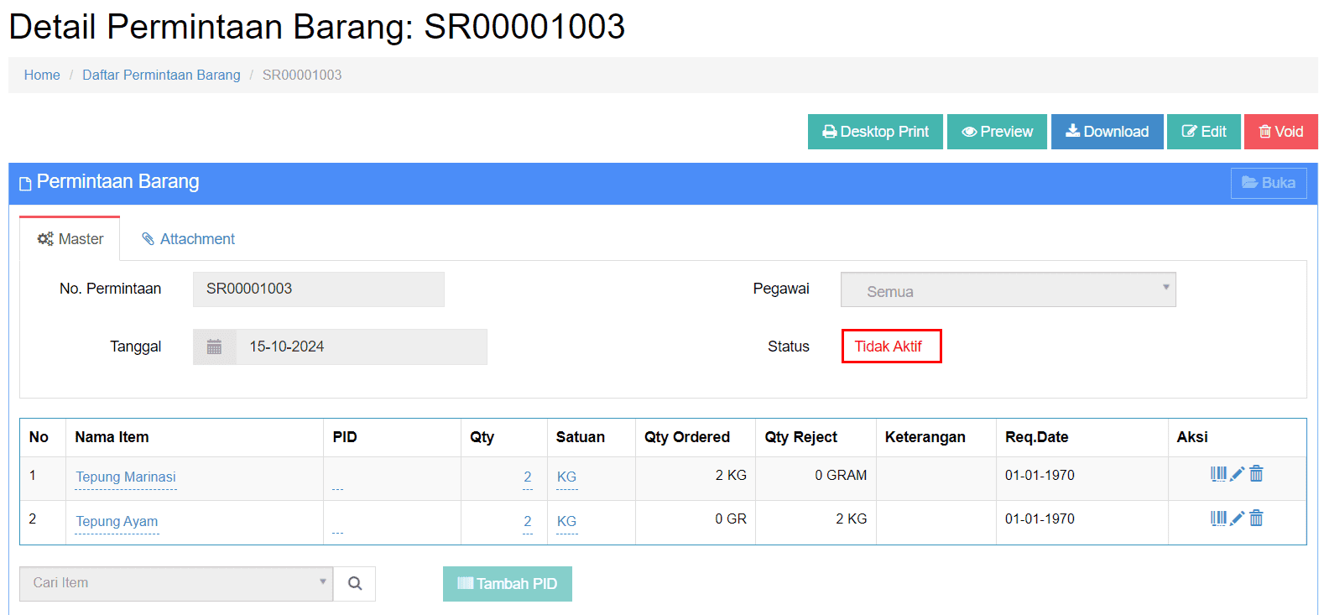The height and width of the screenshot is (615, 1329).
Task: Void this request with Void button
Action: (1280, 132)
